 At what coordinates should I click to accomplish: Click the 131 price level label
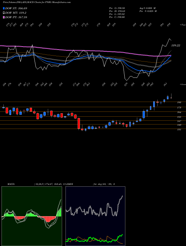(x=179, y=130)
